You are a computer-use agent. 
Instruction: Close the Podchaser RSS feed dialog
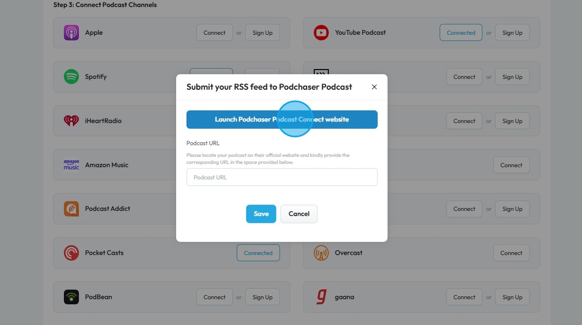(374, 87)
